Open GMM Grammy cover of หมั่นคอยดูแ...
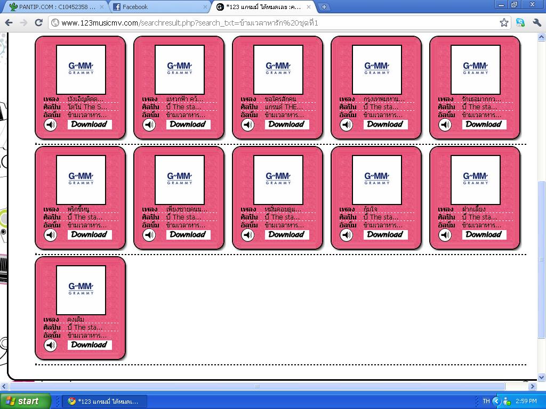Image resolution: width=546 pixels, height=409 pixels. tap(278, 180)
